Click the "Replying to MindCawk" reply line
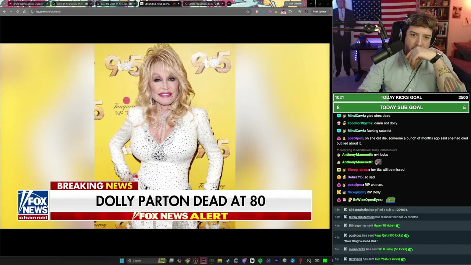Screen dimensions: 471x265 click(x=367, y=150)
